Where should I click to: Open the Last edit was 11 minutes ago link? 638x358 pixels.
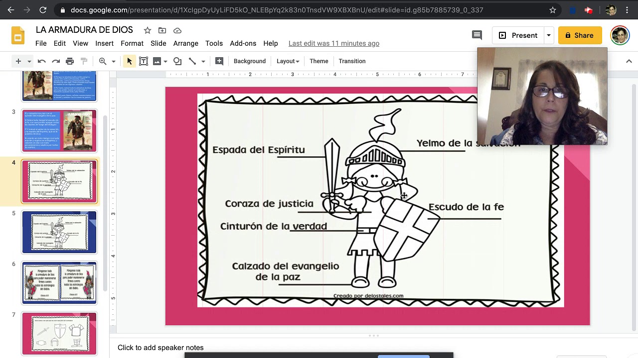[334, 43]
